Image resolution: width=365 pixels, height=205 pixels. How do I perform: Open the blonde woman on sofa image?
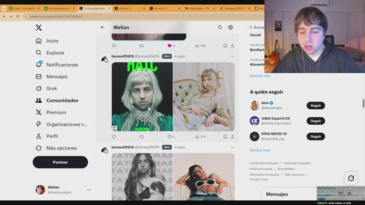(204, 97)
